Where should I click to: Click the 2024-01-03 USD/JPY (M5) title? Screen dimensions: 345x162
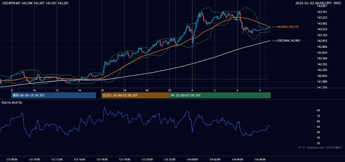pos(318,3)
